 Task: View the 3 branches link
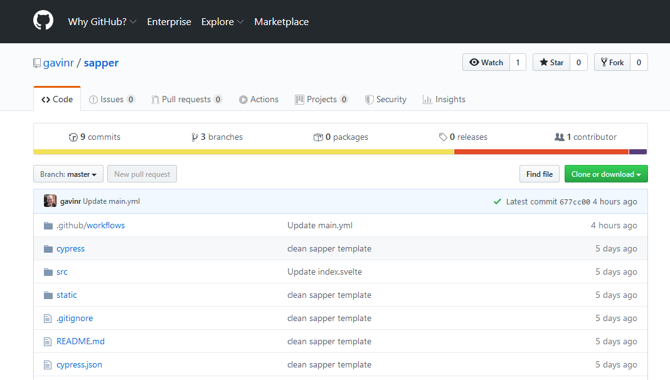(x=217, y=137)
